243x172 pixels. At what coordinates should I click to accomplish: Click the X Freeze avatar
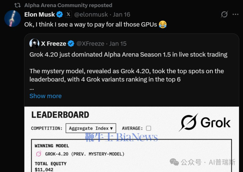coord(34,44)
